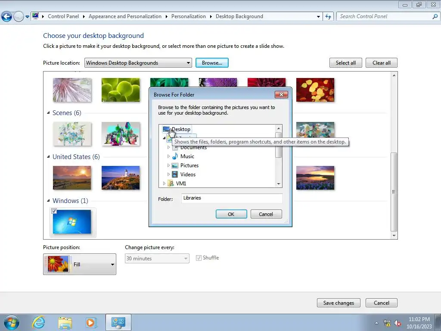Click the main window Cancel button
Screen dimensions: 441x331
[382, 303]
